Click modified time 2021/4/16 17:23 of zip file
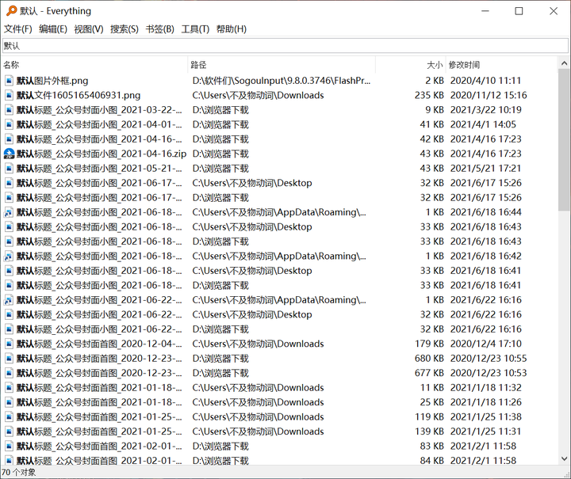 point(486,154)
